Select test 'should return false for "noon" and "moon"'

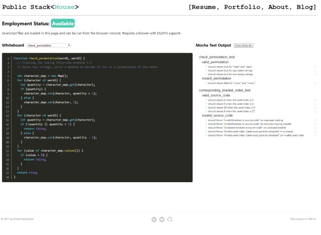click(232, 83)
